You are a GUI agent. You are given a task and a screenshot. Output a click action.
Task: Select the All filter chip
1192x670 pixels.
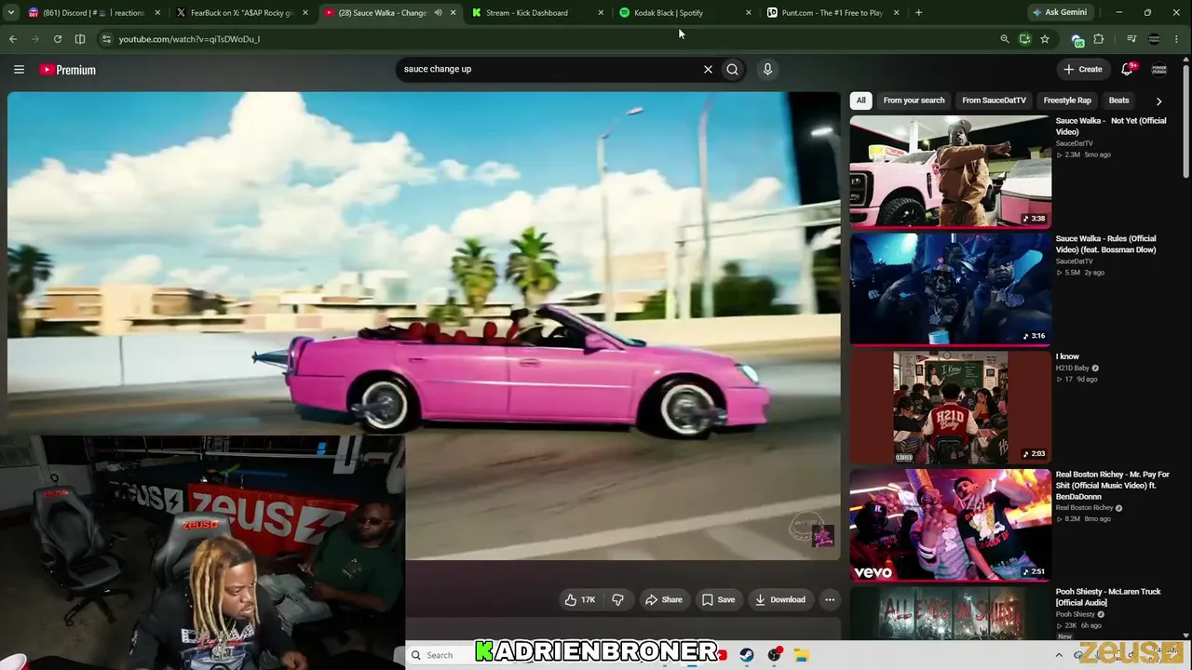coord(861,100)
